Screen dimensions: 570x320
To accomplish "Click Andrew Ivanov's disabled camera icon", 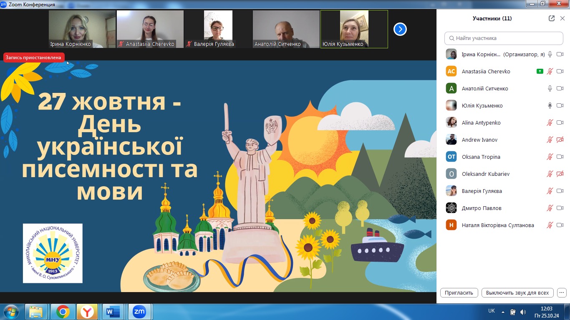I will [x=560, y=140].
